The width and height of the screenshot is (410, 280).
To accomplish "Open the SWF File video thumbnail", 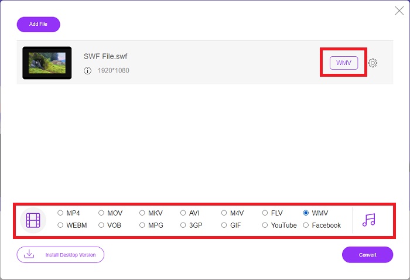I will [47, 63].
